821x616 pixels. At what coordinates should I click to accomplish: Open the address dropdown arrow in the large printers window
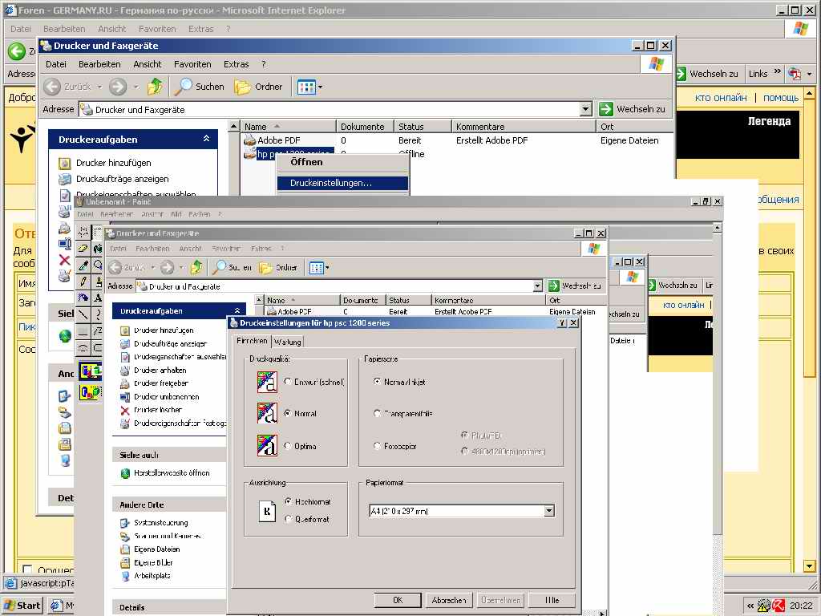pos(586,109)
